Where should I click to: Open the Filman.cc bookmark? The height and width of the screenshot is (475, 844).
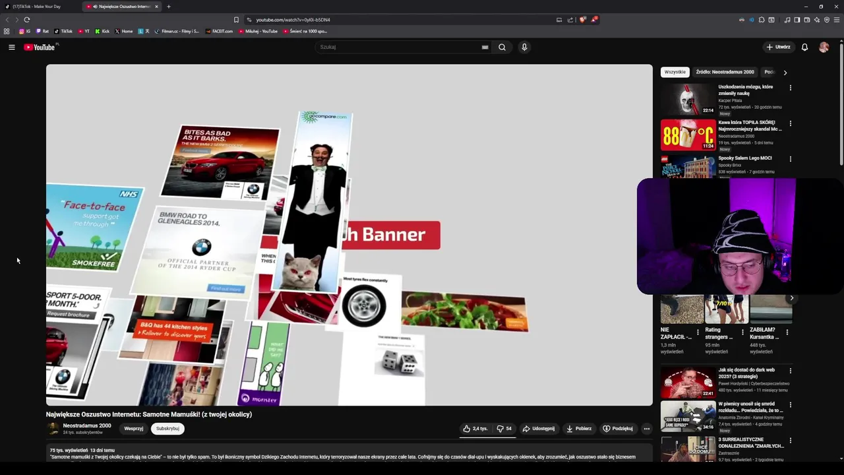click(x=177, y=31)
